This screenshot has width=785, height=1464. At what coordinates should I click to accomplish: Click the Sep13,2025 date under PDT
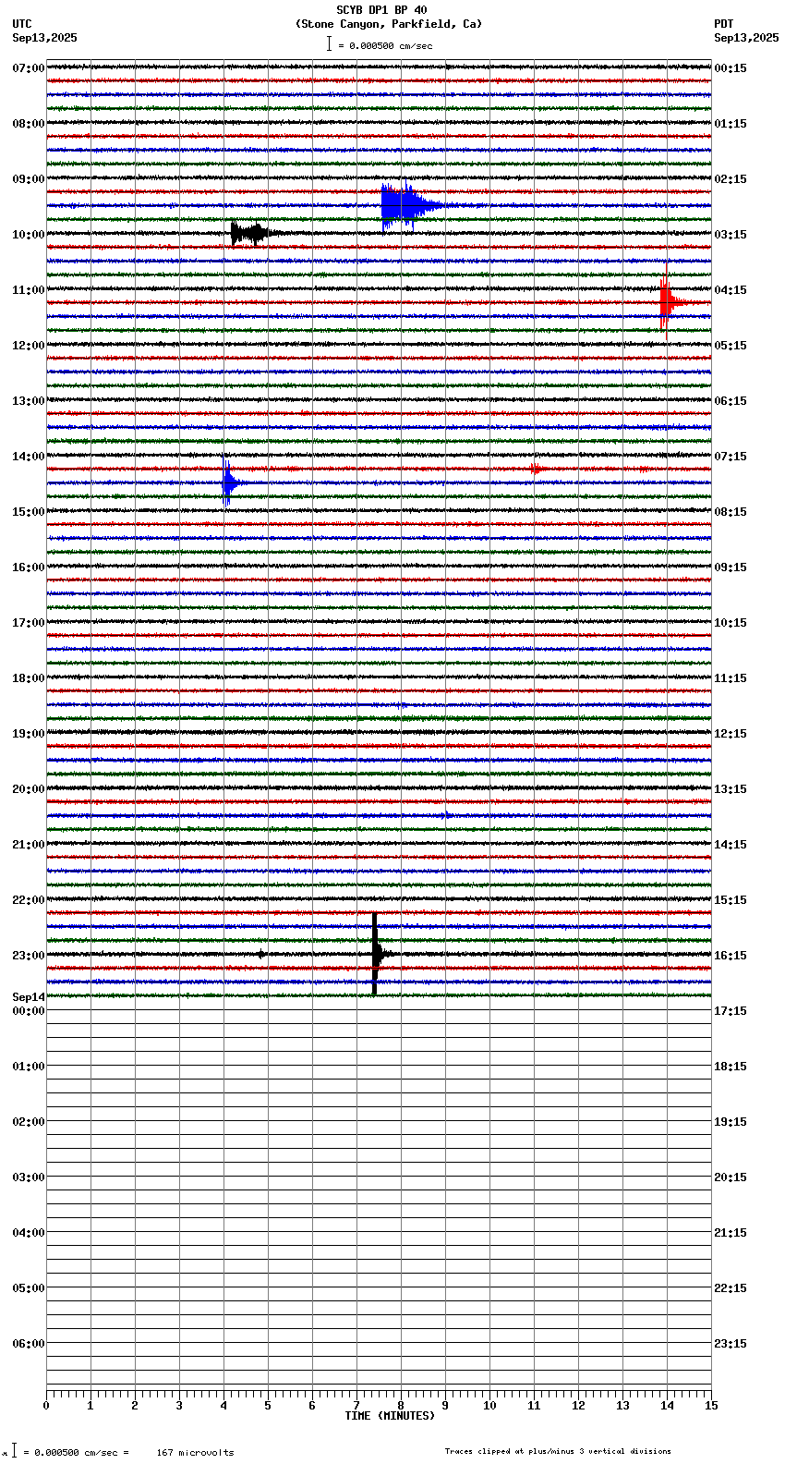click(x=746, y=38)
